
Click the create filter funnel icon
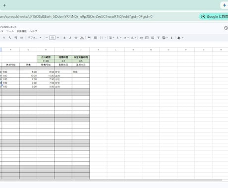[x=158, y=38]
